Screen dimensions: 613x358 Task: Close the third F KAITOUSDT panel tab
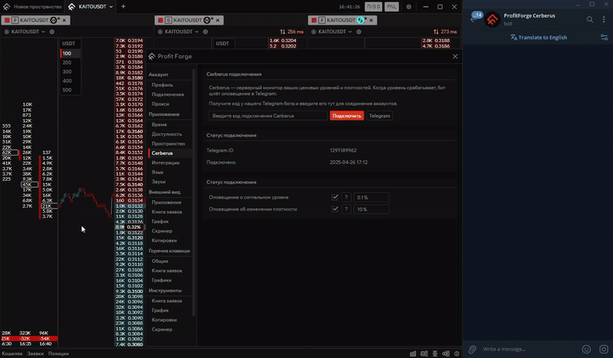(x=371, y=20)
